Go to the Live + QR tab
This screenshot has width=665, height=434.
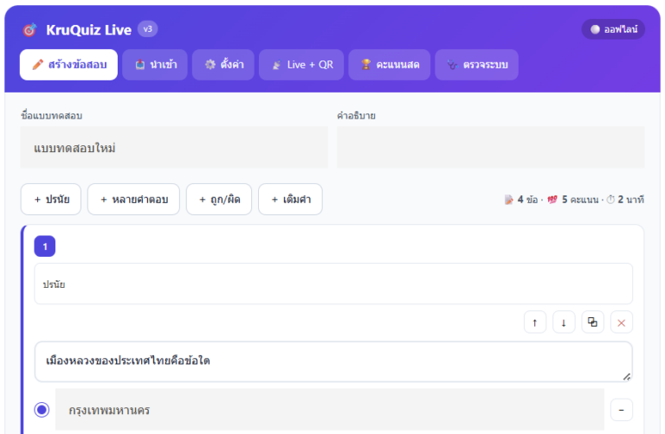301,65
